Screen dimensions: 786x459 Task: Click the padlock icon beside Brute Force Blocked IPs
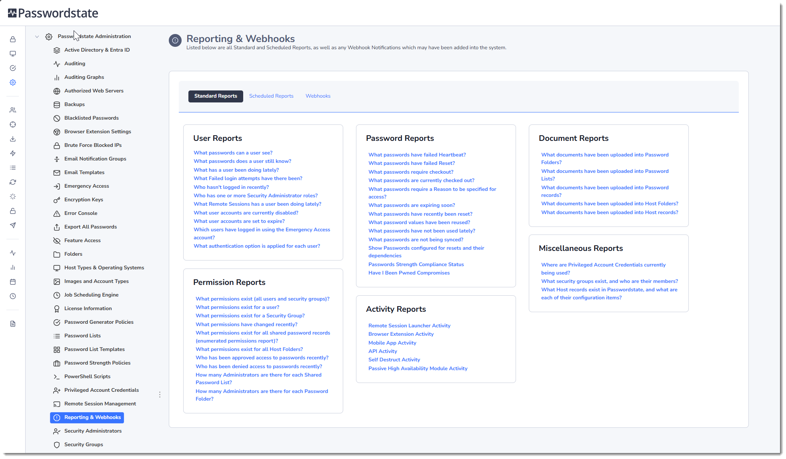(x=57, y=145)
